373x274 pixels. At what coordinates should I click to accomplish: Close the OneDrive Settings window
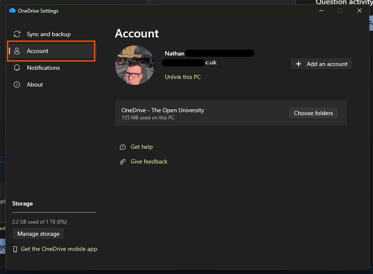point(360,11)
